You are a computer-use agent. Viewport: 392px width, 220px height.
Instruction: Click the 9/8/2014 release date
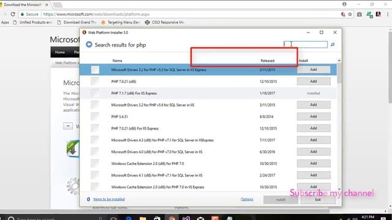[266, 117]
